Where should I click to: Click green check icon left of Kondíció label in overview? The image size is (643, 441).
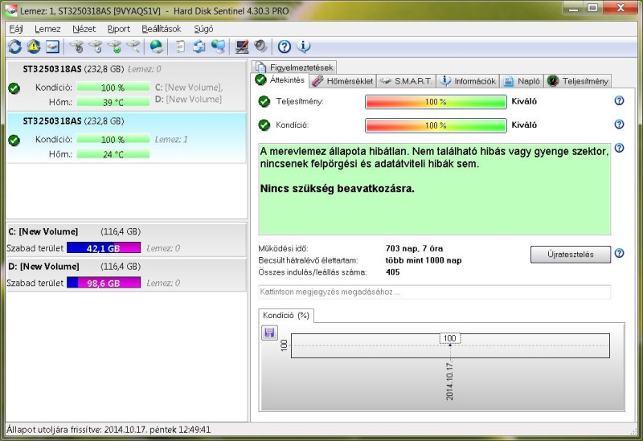(264, 125)
